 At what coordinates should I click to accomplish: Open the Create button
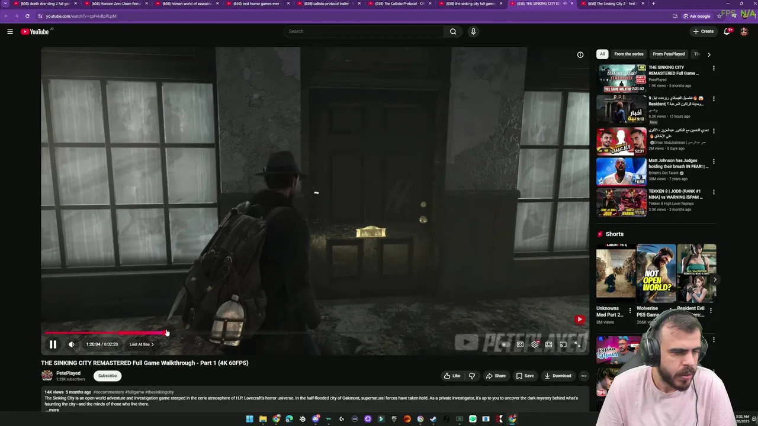click(703, 31)
